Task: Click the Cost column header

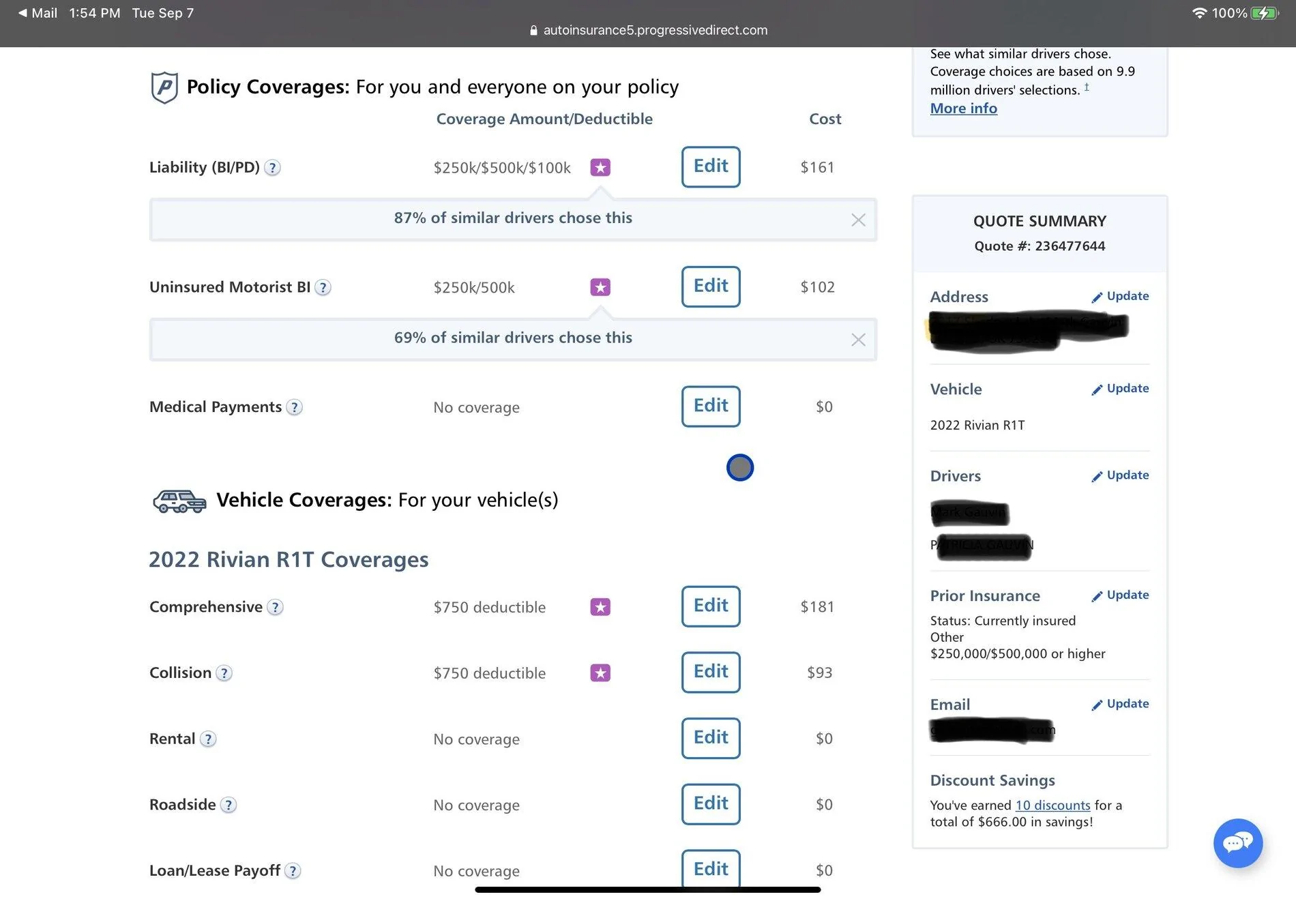Action: point(825,119)
